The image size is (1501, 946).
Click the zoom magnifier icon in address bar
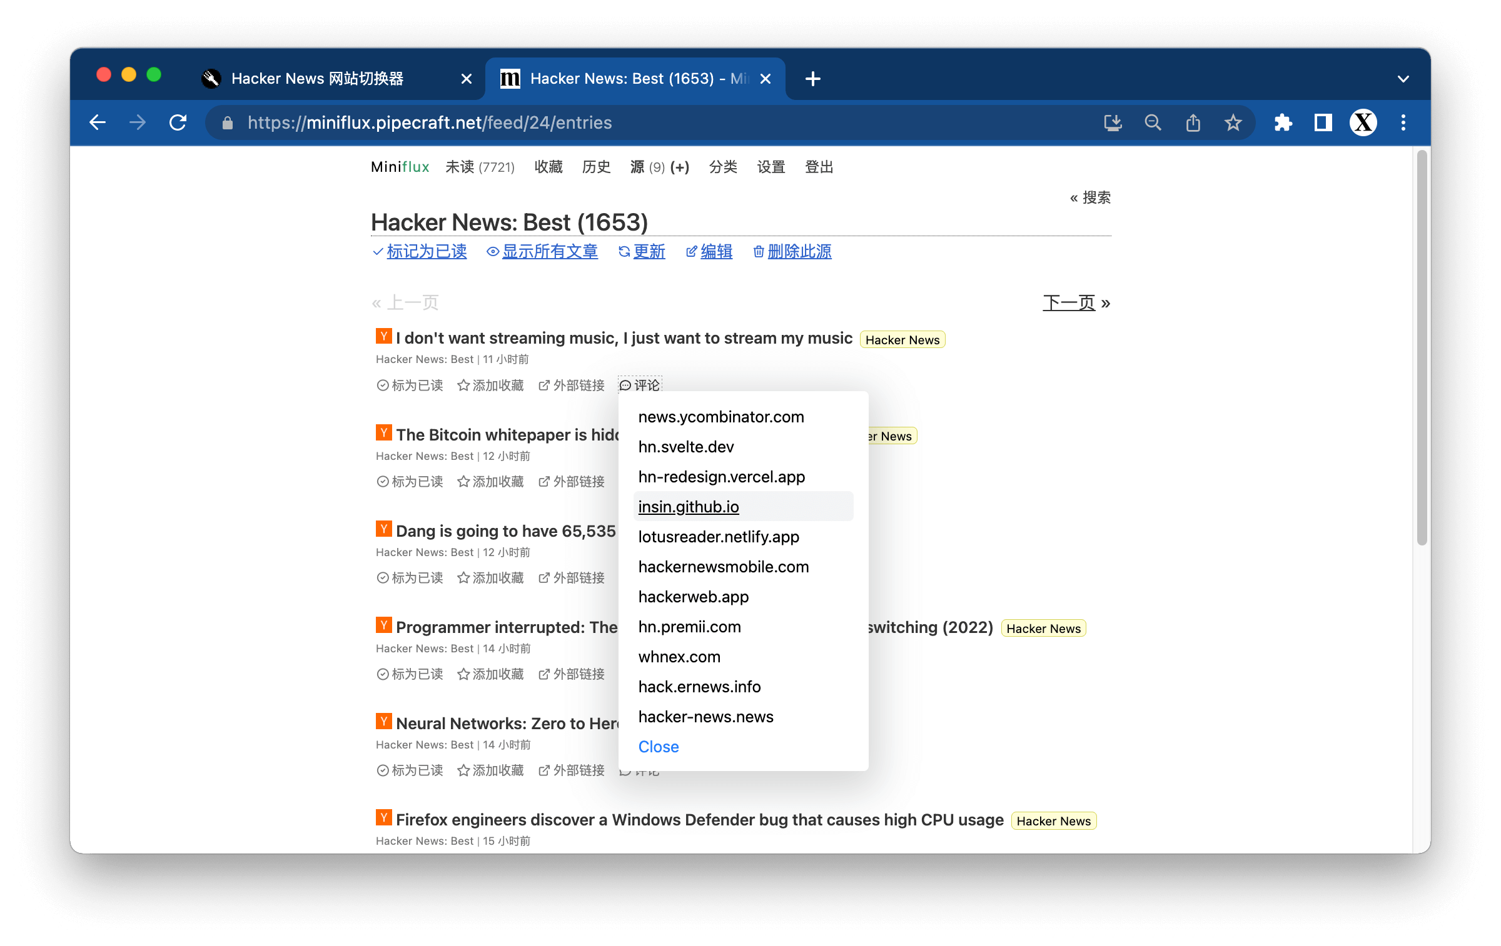pyautogui.click(x=1153, y=122)
